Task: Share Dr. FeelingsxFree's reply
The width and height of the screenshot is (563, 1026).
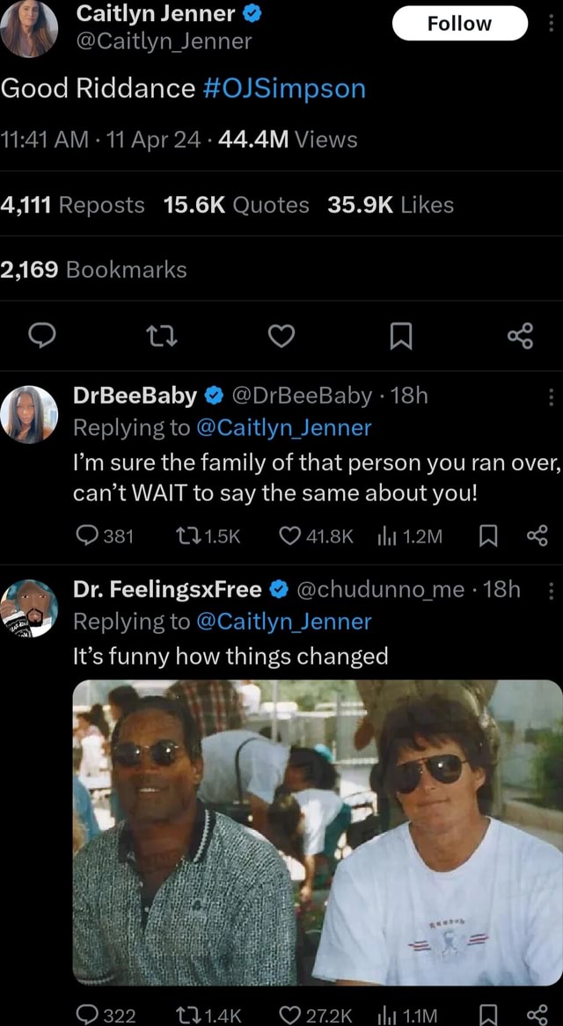Action: coord(538,1011)
